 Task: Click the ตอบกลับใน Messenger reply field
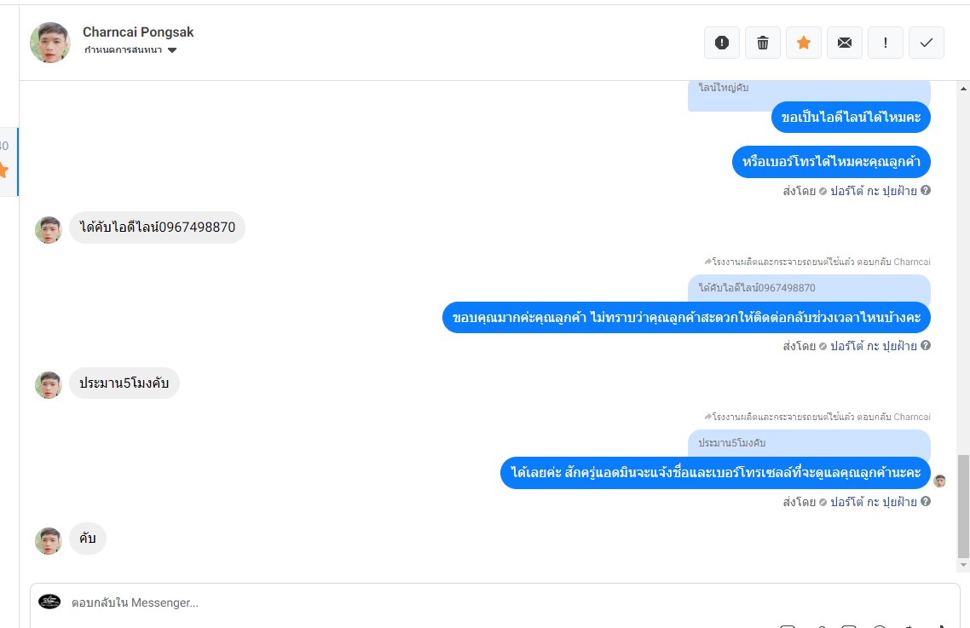point(495,602)
